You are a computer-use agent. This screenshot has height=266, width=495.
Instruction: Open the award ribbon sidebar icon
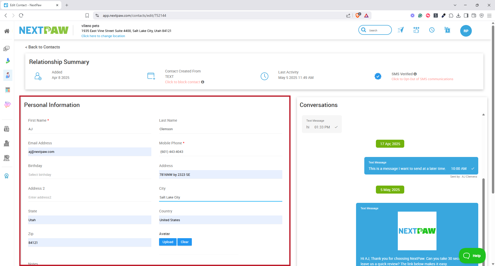[7, 176]
